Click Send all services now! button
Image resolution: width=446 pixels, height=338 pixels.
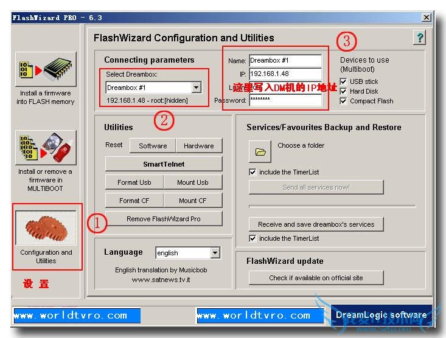click(316, 187)
